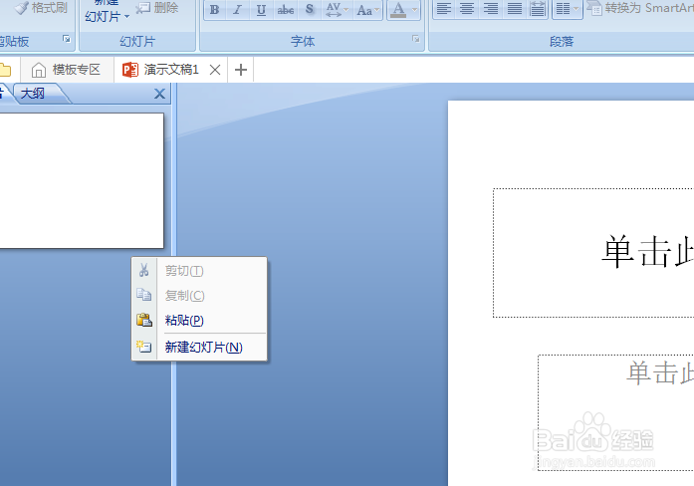Switch to the 模板专区 template tab
Viewport: 694px width, 486px height.
[67, 70]
